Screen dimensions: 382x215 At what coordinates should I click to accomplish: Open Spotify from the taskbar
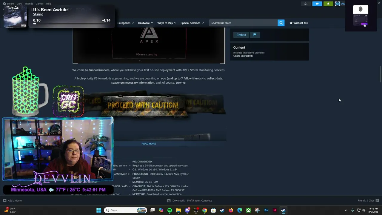click(170, 210)
